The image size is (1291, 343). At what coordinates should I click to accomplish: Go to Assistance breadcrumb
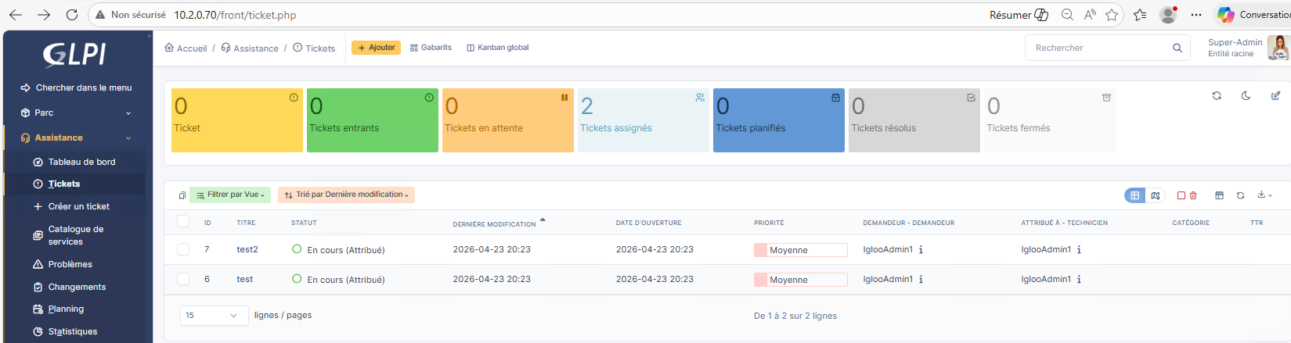coord(250,48)
